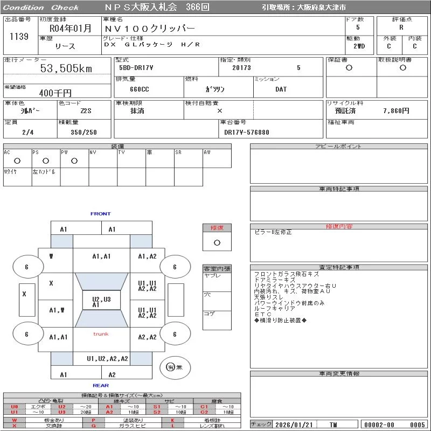The height and width of the screenshot is (431, 431).
Task: Select the 'NPS大阪入札会 366回' auction title
Action: (x=157, y=7)
